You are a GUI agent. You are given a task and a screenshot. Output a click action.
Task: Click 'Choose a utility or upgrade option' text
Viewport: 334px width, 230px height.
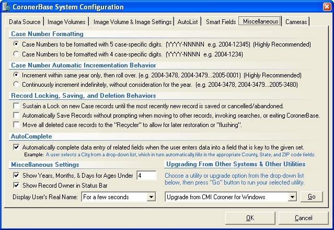(235, 179)
